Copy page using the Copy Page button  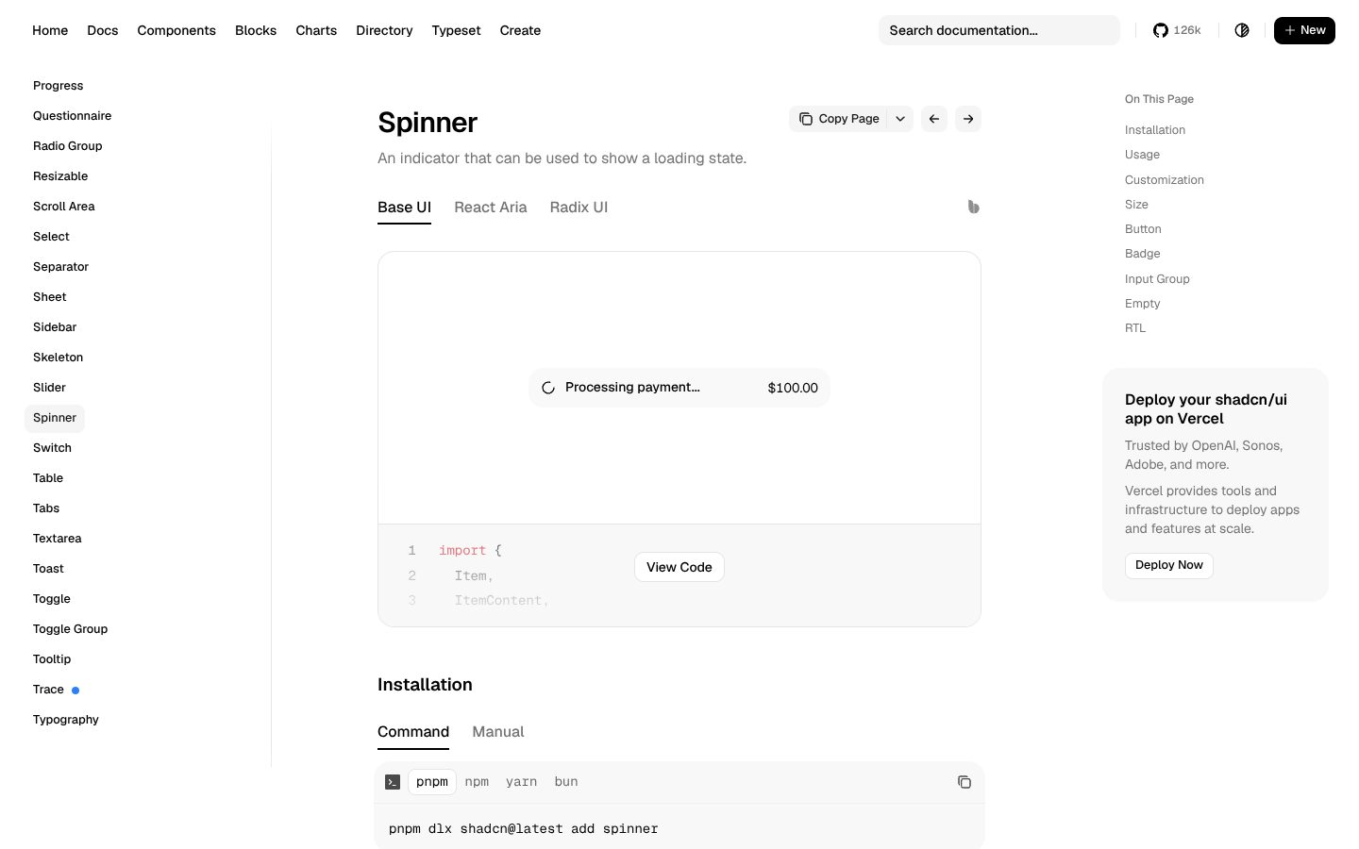[838, 119]
